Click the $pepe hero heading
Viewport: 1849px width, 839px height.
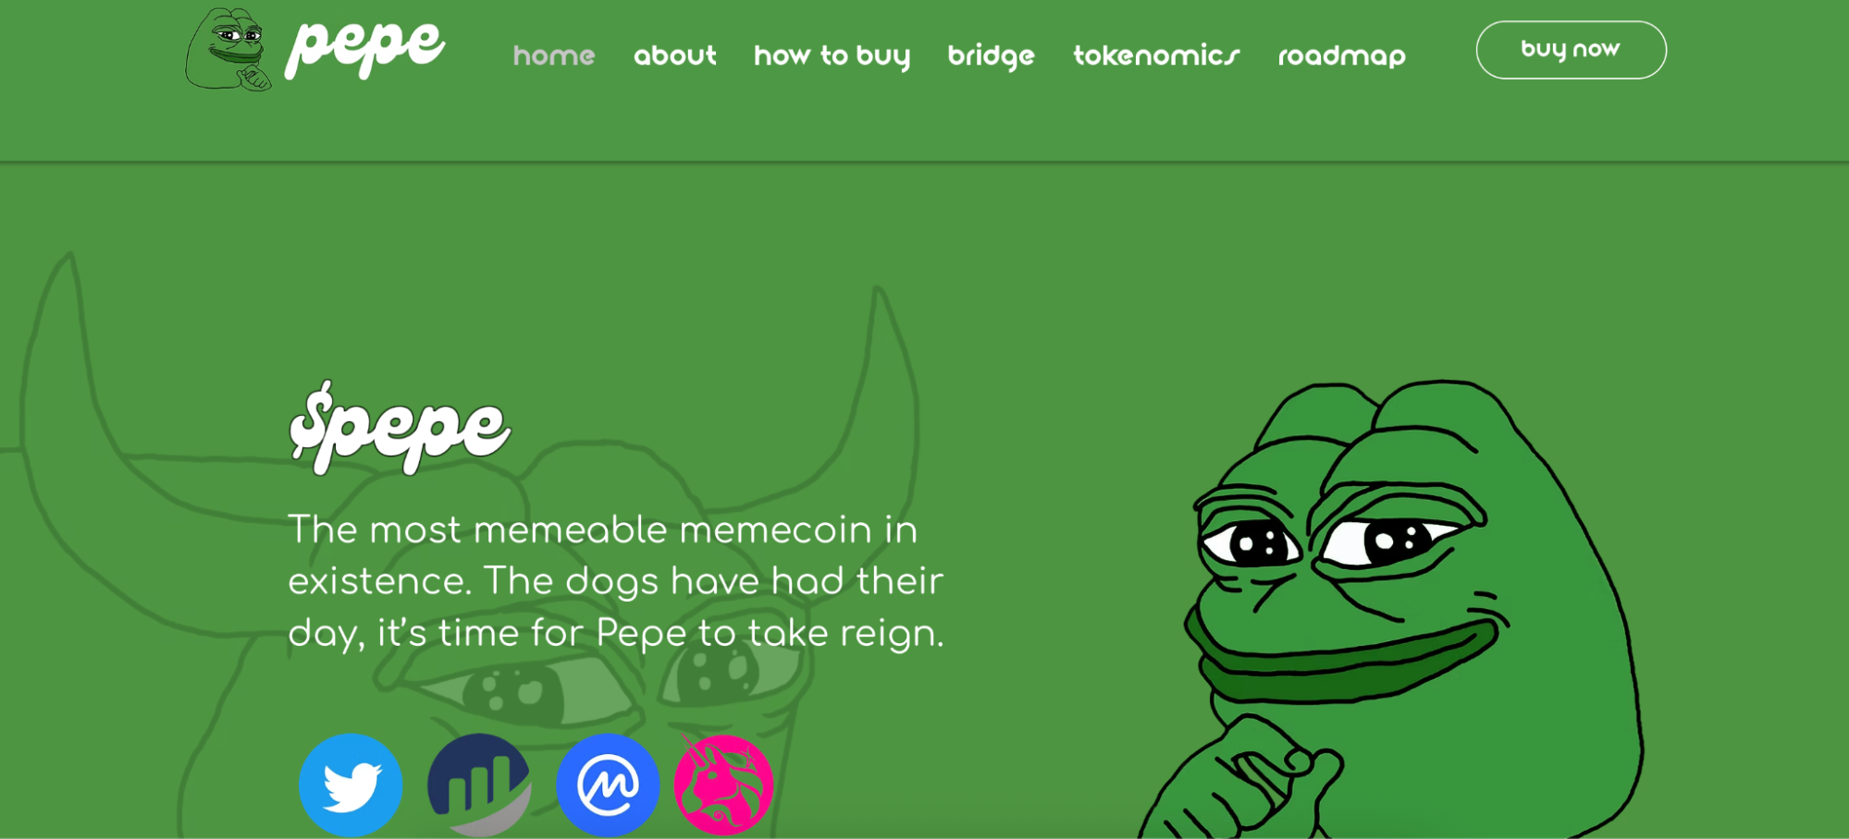(400, 428)
